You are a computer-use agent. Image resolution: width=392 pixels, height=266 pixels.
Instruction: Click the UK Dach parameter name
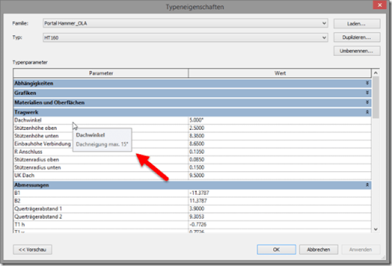pyautogui.click(x=24, y=176)
